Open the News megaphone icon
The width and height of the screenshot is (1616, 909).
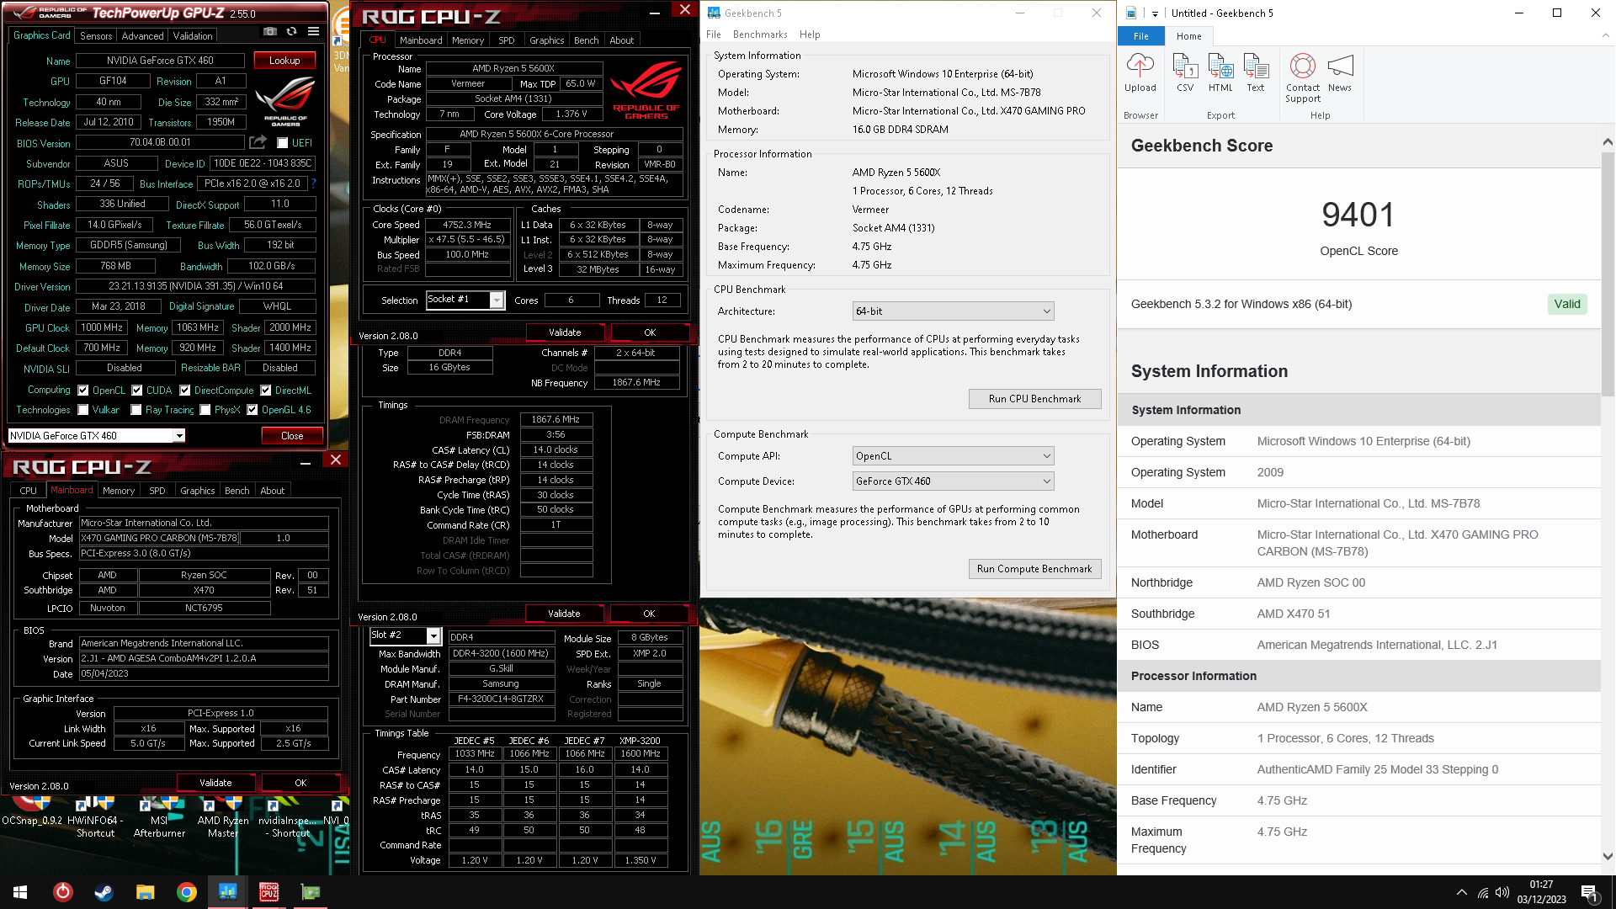[1340, 72]
